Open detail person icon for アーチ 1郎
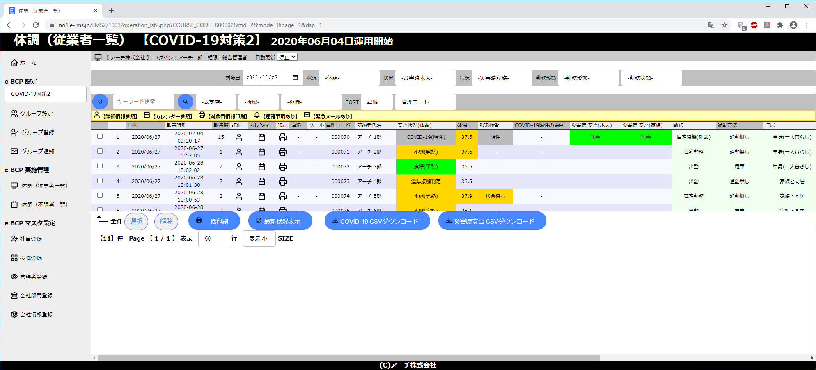This screenshot has width=816, height=370. coord(239,137)
